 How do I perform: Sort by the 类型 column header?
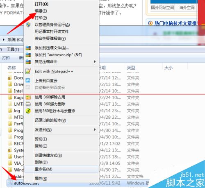pos(131,68)
